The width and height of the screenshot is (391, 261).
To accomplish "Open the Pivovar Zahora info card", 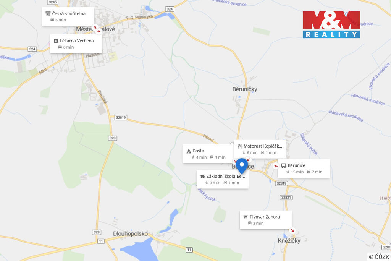I will pyautogui.click(x=266, y=220).
